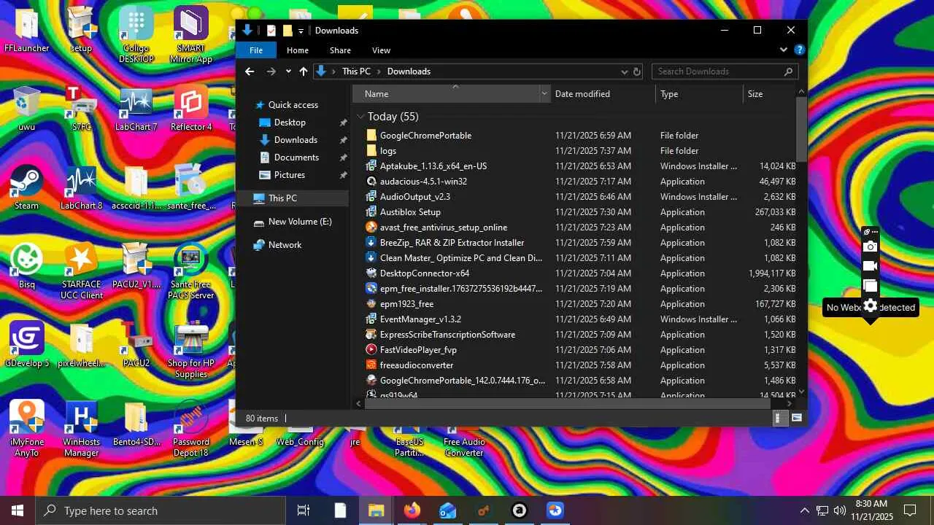This screenshot has width=934, height=525.
Task: Select This PC in the navigation pane
Action: pos(293,198)
